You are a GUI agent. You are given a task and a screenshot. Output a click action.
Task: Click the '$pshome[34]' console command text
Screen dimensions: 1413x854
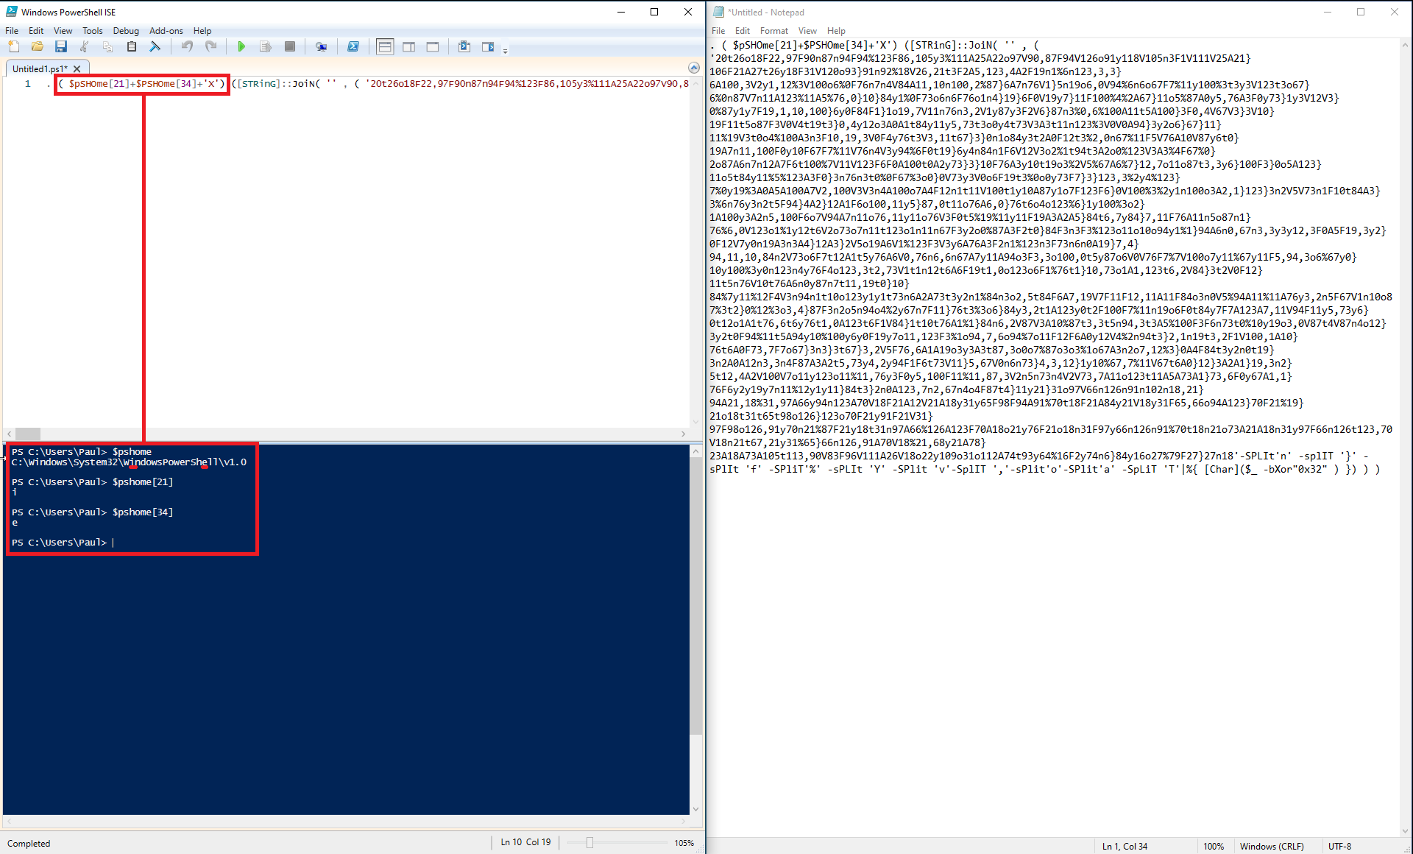(x=143, y=512)
